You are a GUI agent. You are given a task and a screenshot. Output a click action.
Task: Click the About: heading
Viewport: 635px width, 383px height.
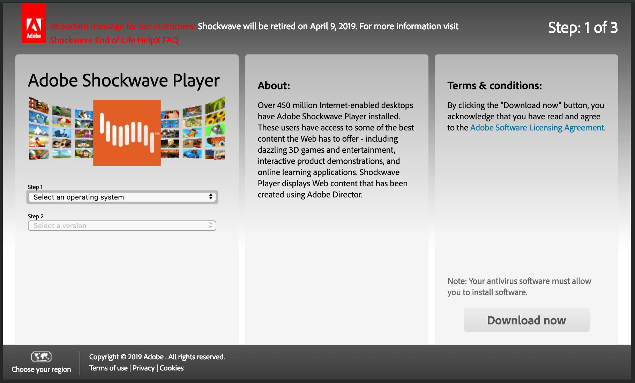[x=274, y=85]
